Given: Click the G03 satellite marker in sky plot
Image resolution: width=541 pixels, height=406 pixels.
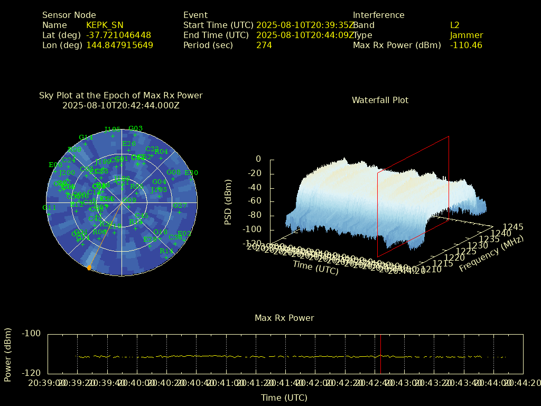Looking at the screenshot, I should pos(136,128).
